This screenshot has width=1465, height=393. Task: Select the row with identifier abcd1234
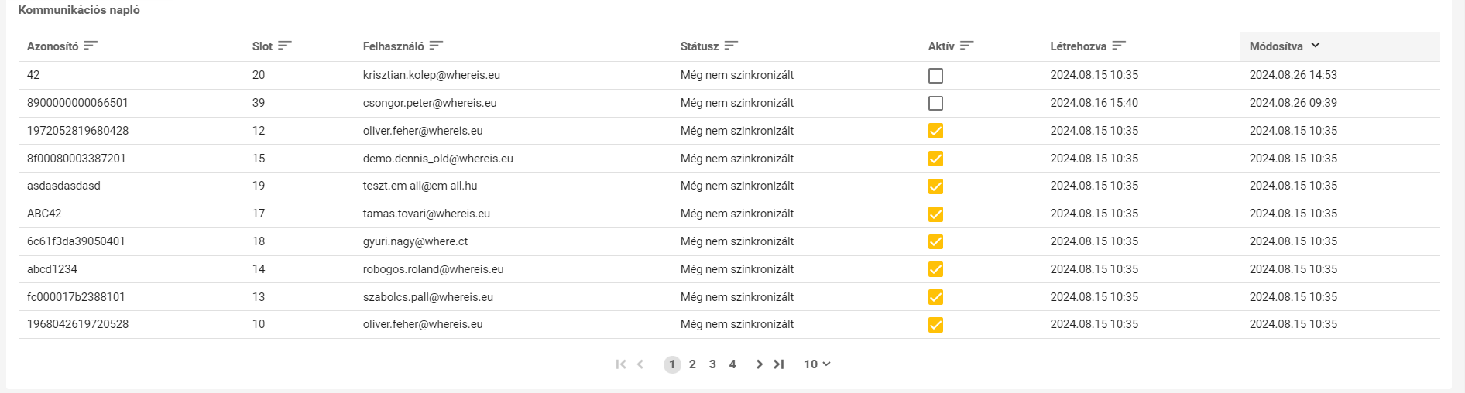[729, 269]
